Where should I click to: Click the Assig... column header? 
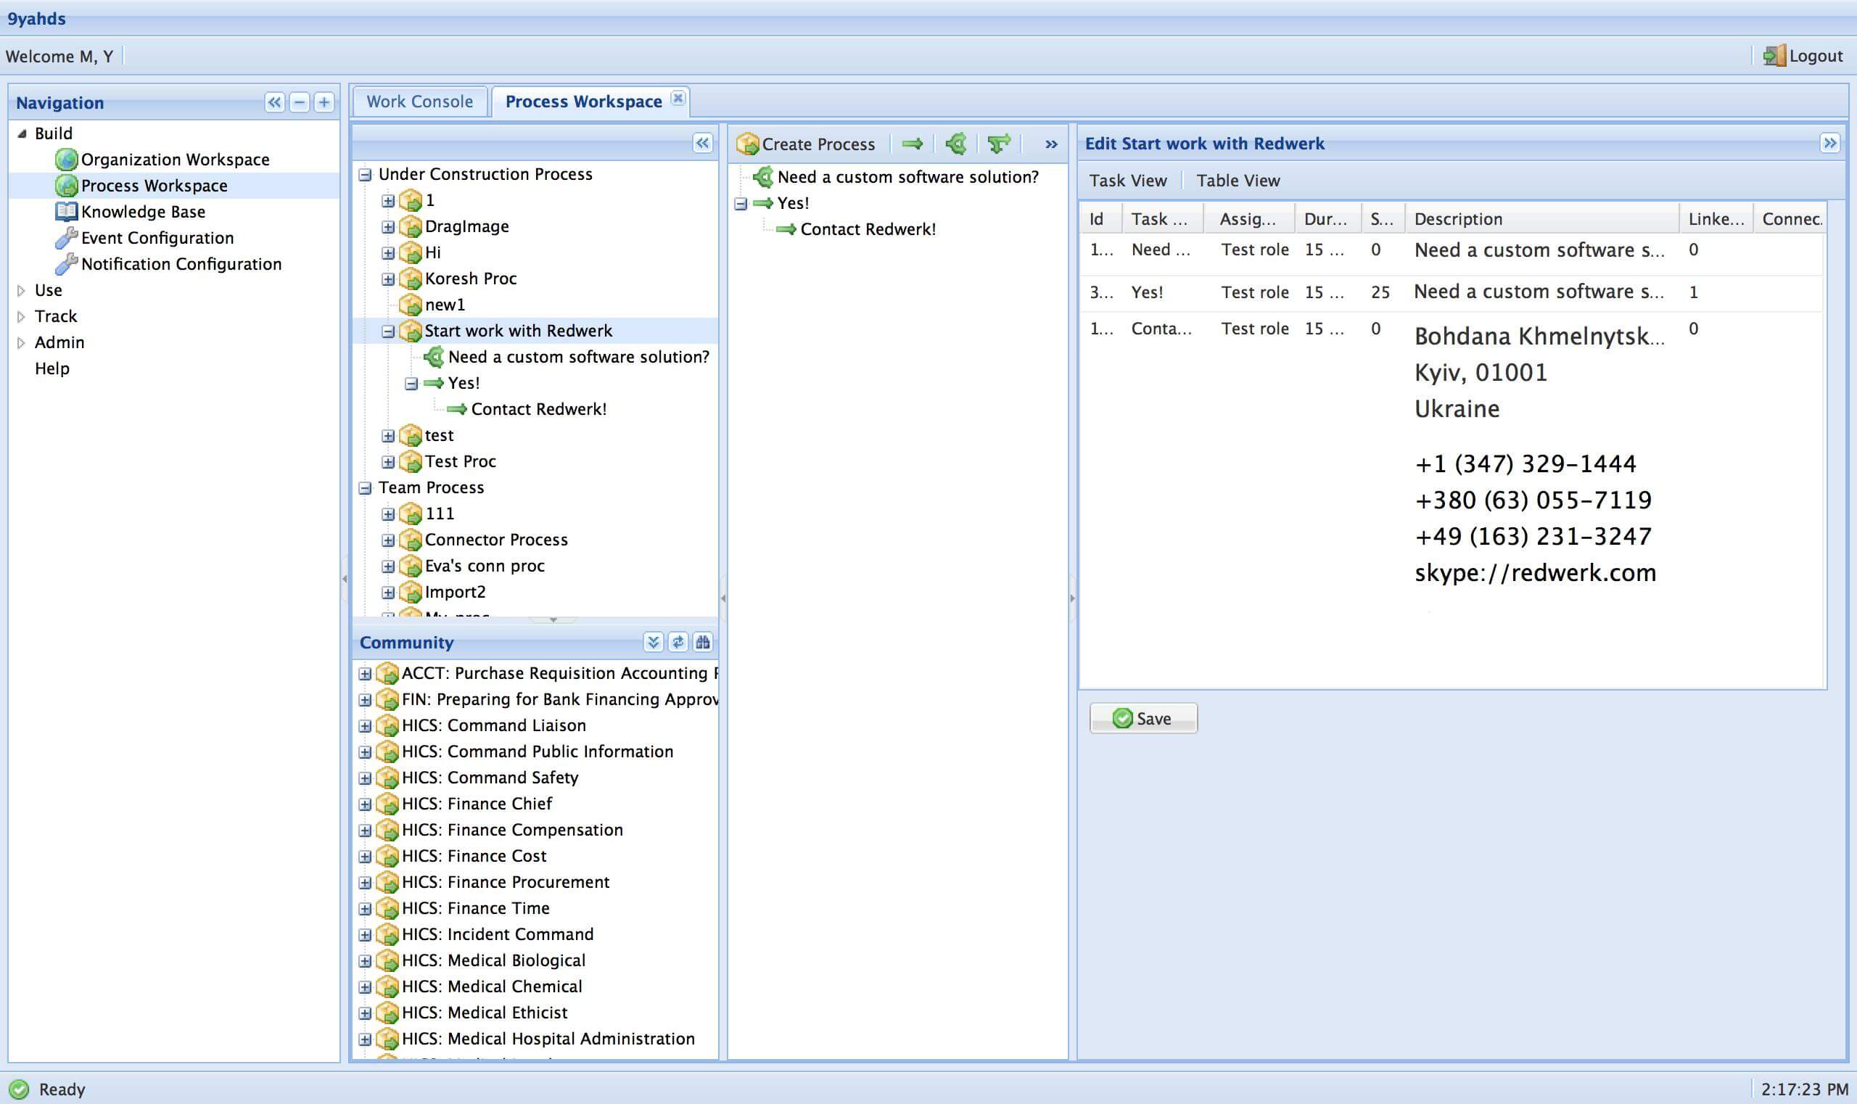(1248, 219)
